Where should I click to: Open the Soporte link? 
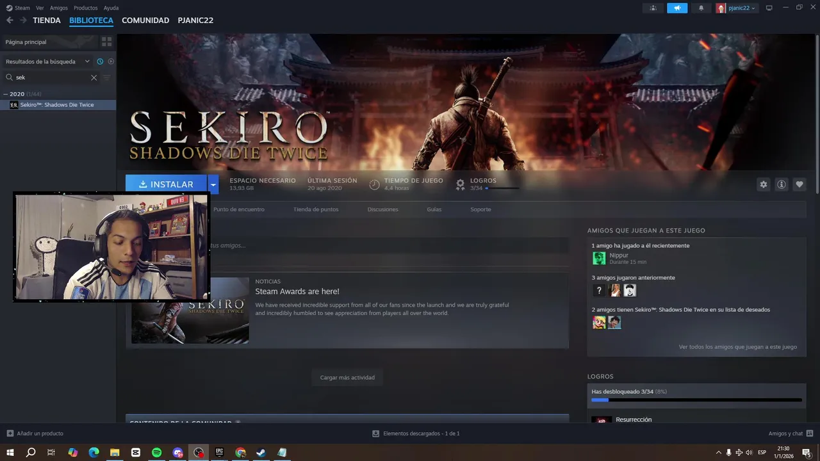(x=480, y=209)
